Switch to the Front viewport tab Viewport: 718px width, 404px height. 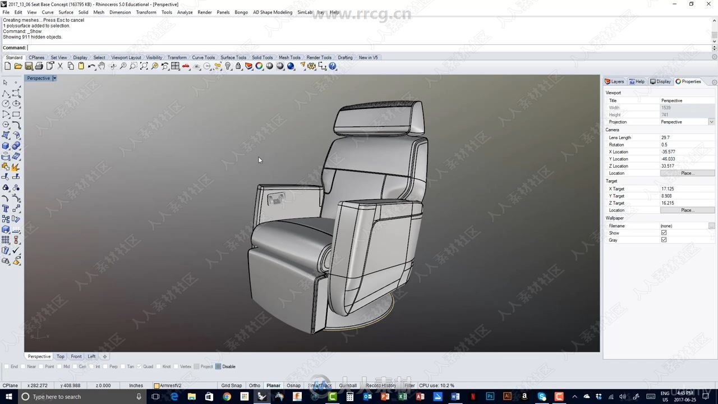[x=76, y=356]
